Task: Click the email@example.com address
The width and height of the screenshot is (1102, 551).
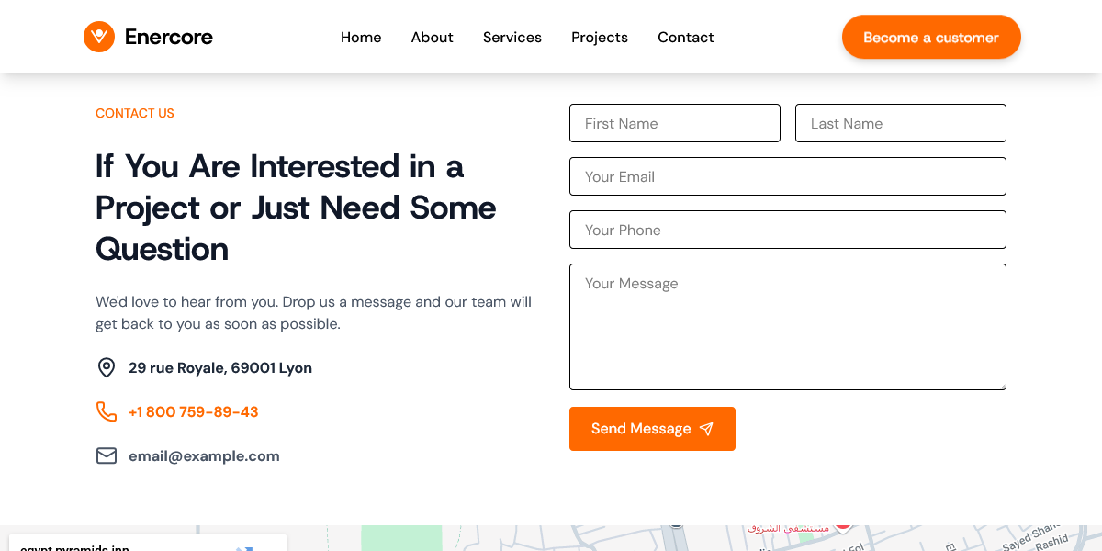Action: coord(204,456)
